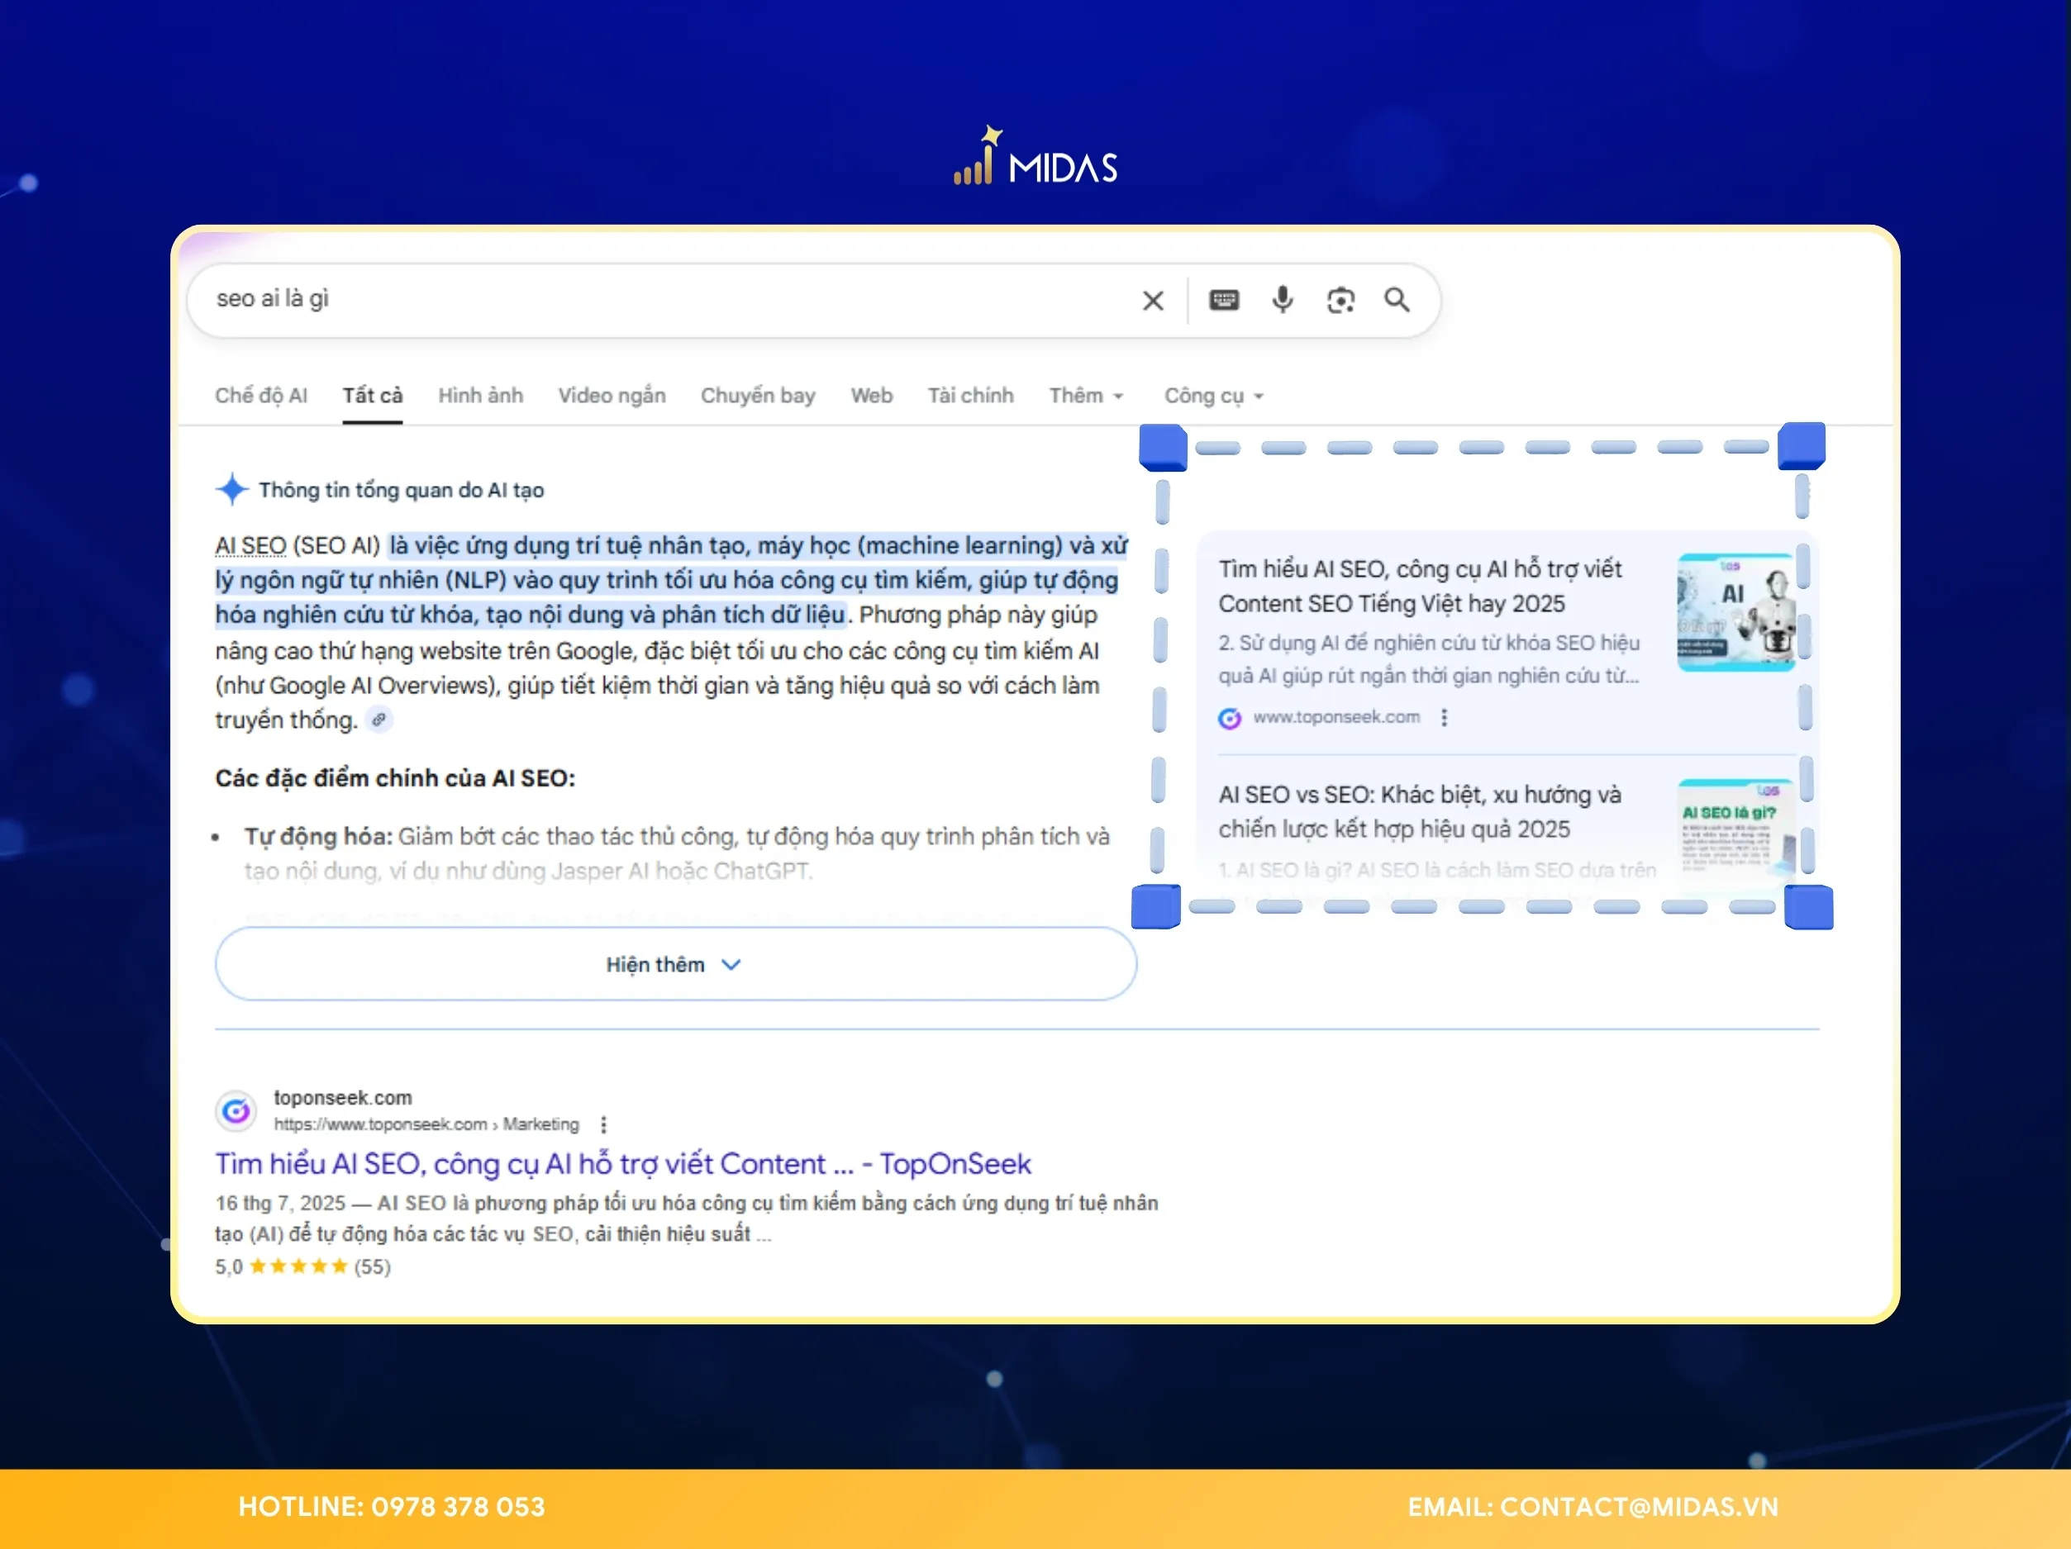Open the citation link icon after truyền thống

380,720
